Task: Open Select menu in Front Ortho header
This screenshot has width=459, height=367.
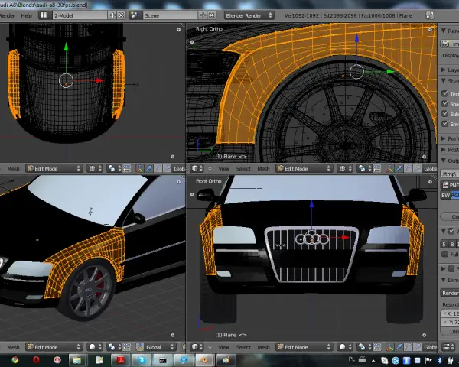Action: [243, 347]
